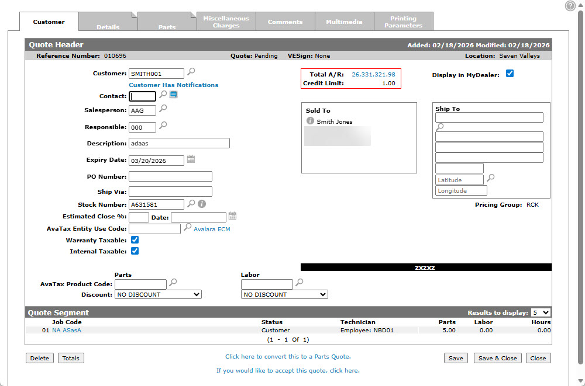This screenshot has width=585, height=386.
Task: Expand the Parts Discount dropdown
Action: click(158, 294)
